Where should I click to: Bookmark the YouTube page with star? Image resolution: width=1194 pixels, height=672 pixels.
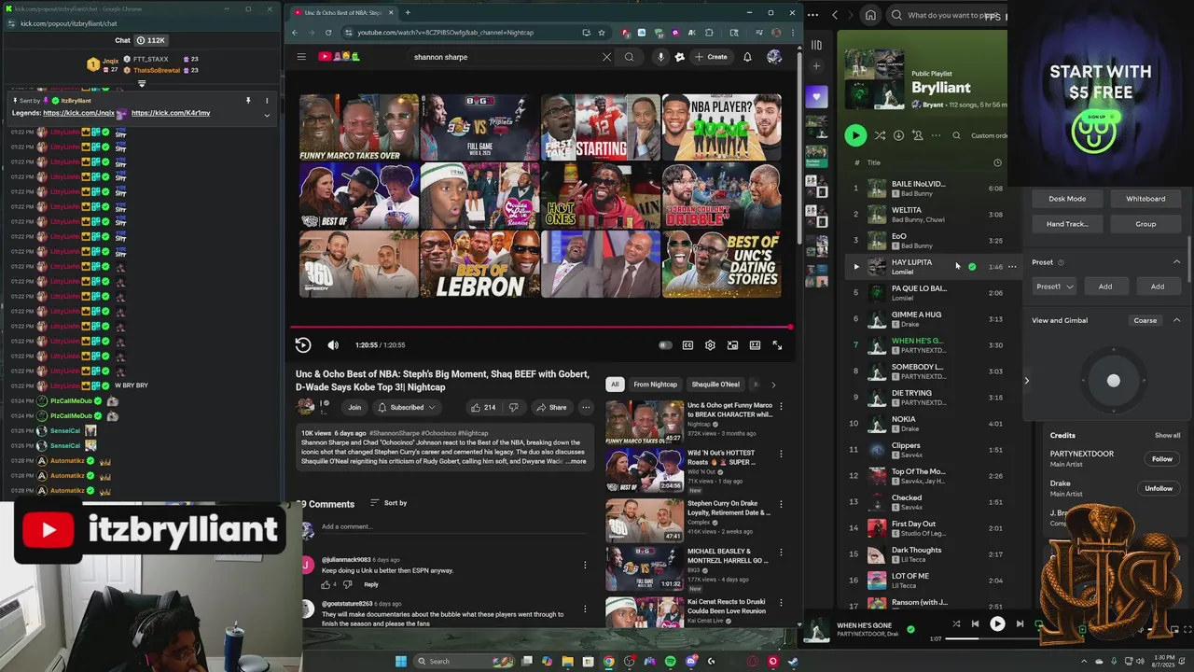point(602,33)
